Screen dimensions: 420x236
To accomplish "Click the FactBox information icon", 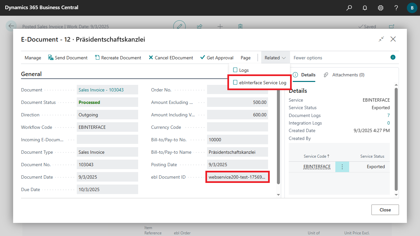I will [393, 57].
